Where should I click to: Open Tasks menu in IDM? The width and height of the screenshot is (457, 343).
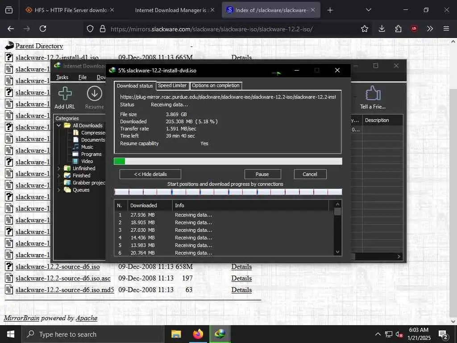(x=62, y=77)
